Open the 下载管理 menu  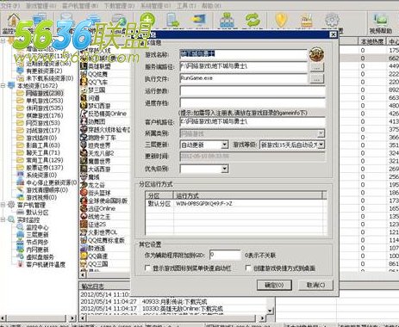(x=119, y=5)
